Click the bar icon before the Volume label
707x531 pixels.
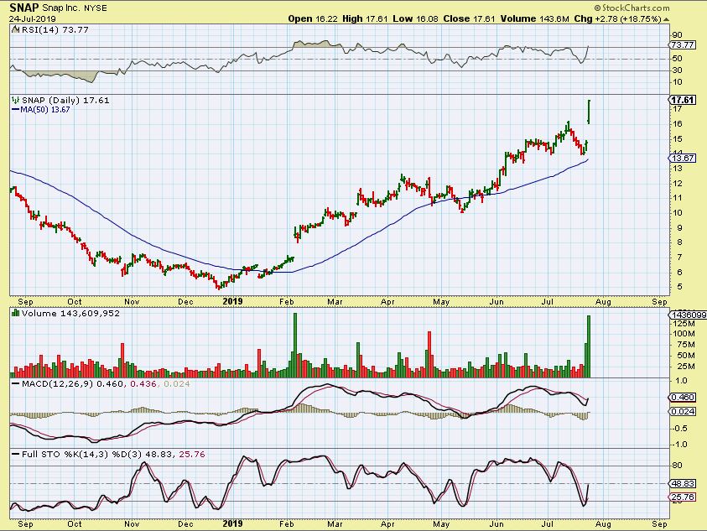click(x=16, y=313)
